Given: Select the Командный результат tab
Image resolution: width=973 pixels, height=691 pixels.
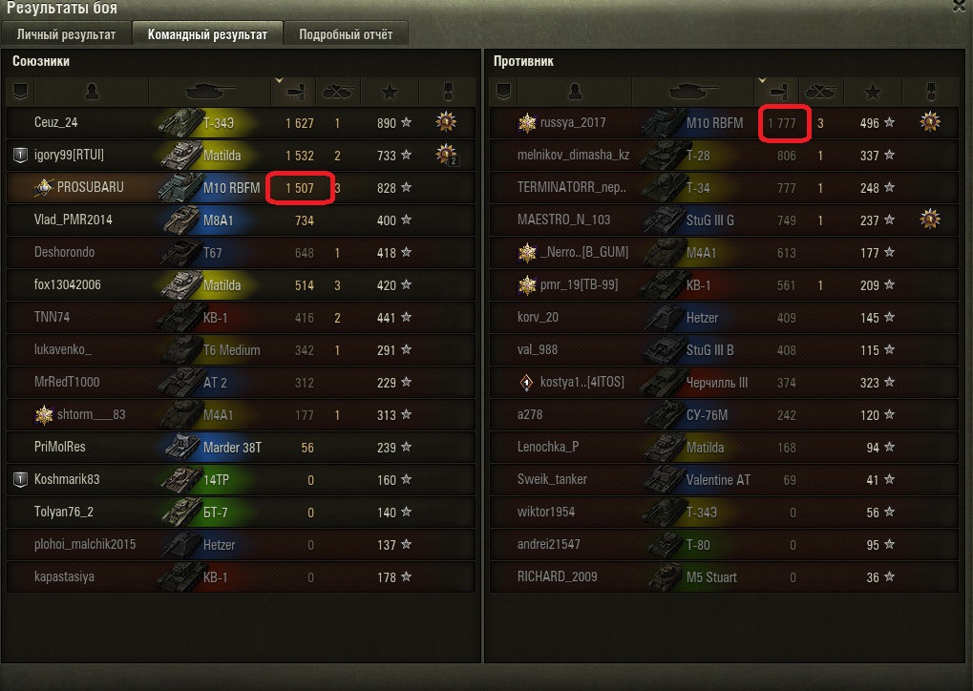Looking at the screenshot, I should [207, 34].
